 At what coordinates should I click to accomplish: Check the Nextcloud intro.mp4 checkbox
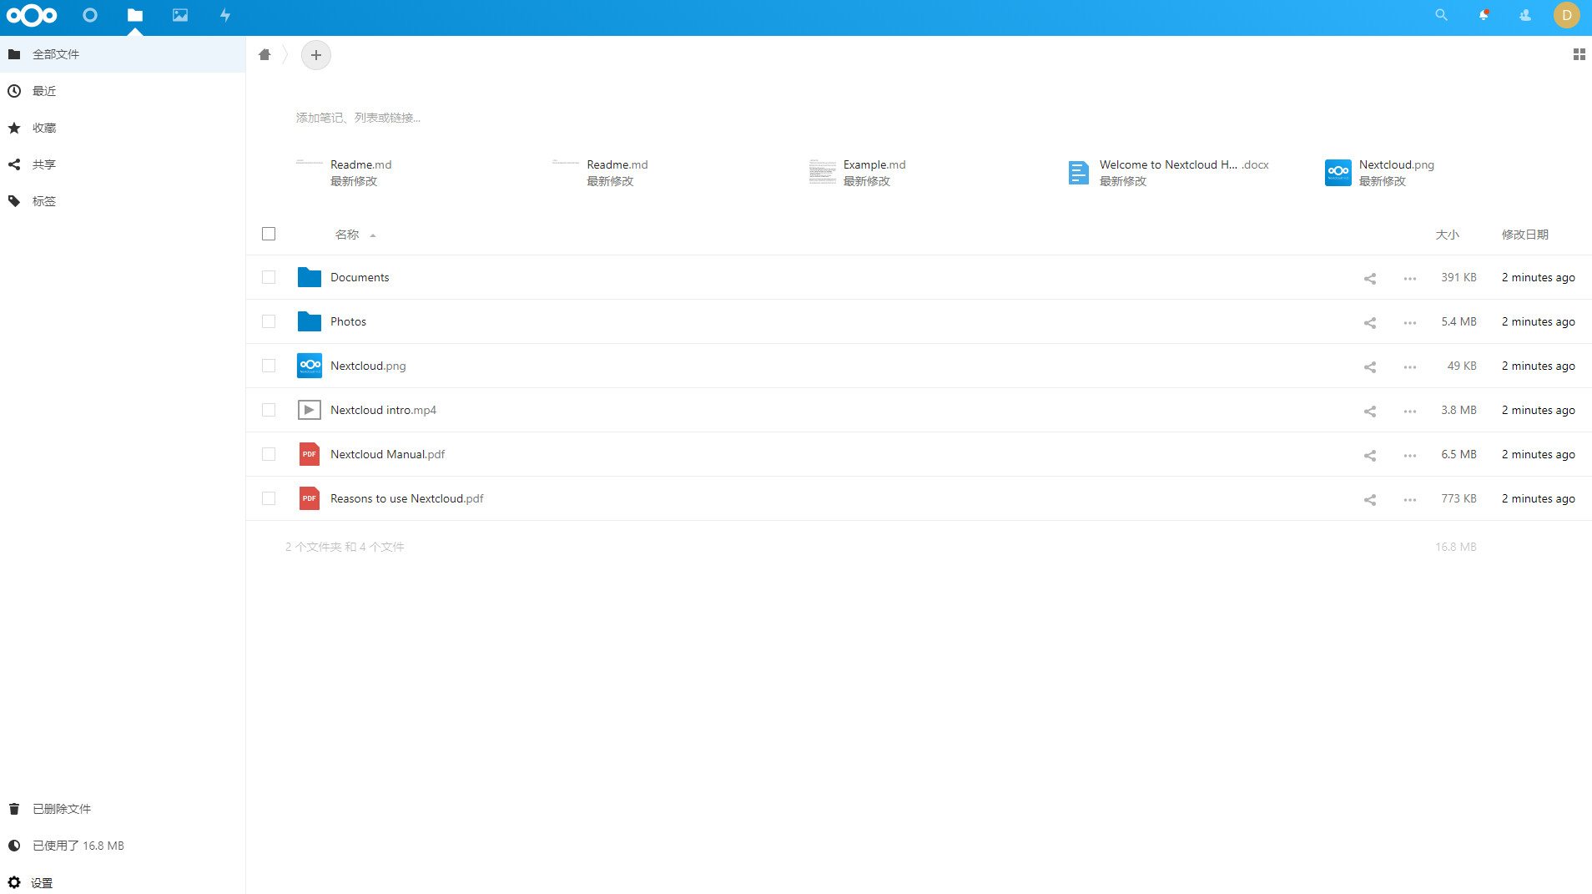(269, 410)
